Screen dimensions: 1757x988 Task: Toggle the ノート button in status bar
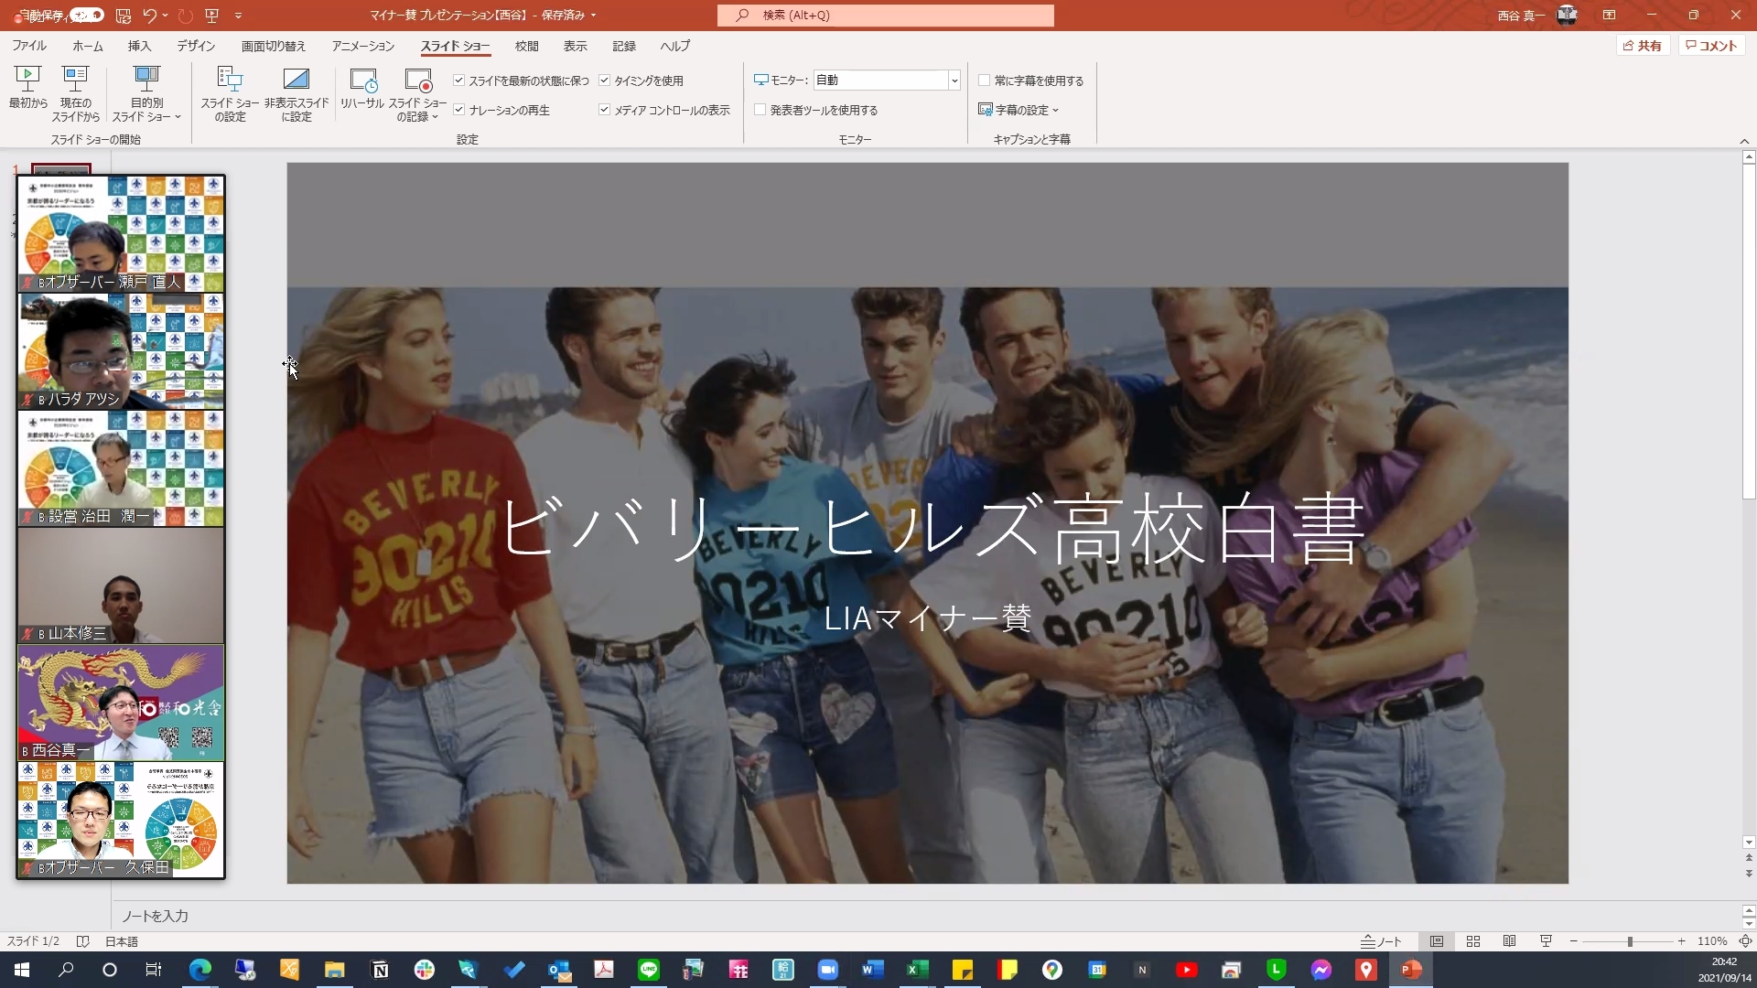(x=1381, y=941)
